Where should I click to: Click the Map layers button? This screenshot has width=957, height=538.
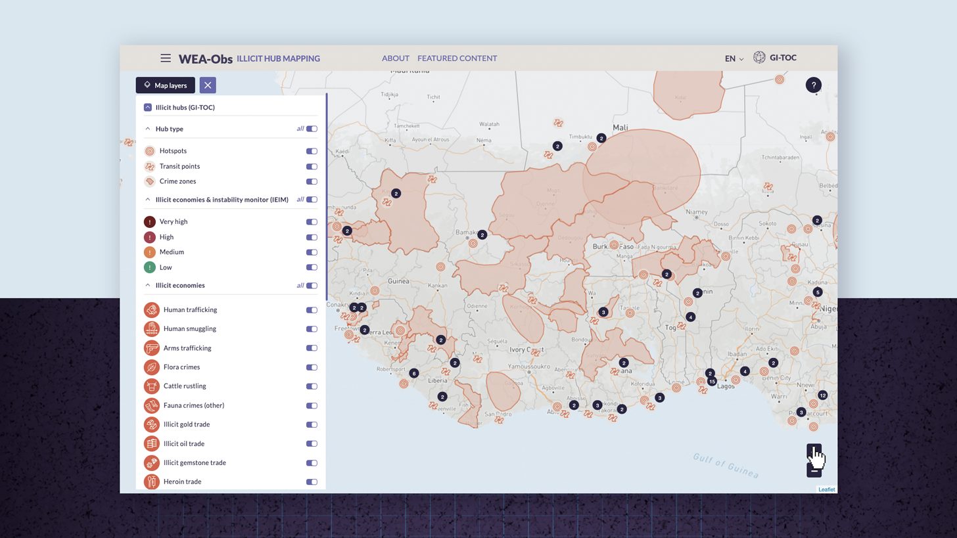(x=166, y=85)
